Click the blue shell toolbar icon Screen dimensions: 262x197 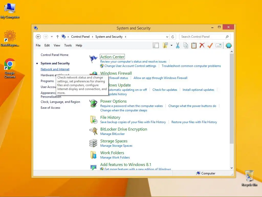tap(228, 45)
